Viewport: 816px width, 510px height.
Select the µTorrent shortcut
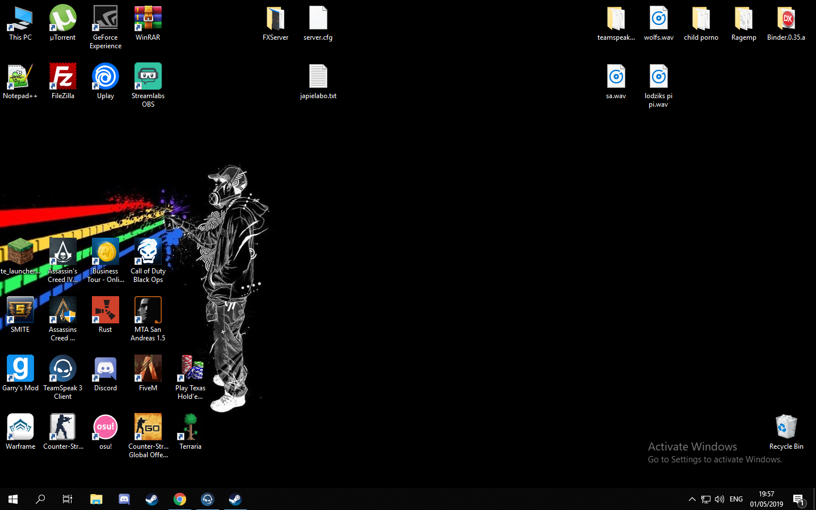pos(63,23)
